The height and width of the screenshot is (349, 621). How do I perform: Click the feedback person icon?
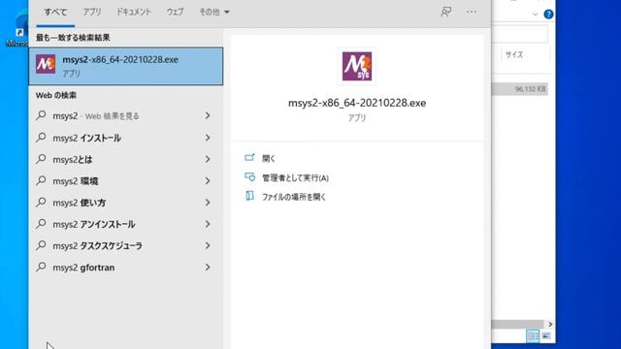tap(446, 12)
